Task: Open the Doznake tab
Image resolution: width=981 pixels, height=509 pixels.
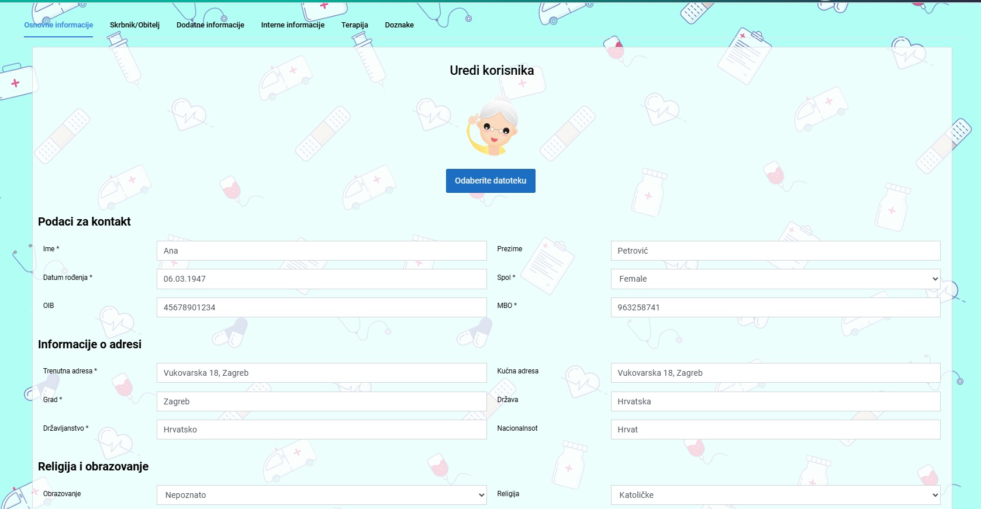Action: click(399, 25)
